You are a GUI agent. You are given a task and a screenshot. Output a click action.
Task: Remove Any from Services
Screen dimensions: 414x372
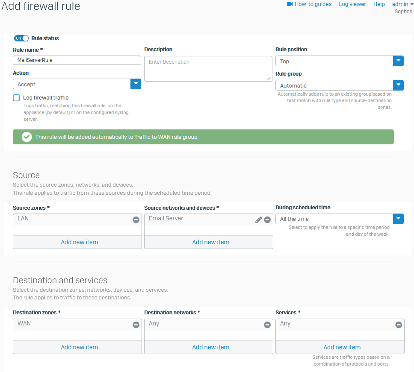[x=399, y=325]
